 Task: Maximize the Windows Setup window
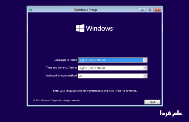[150, 10]
